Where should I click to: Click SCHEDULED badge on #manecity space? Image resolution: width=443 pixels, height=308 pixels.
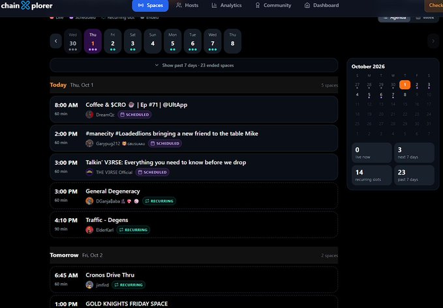tap(165, 143)
